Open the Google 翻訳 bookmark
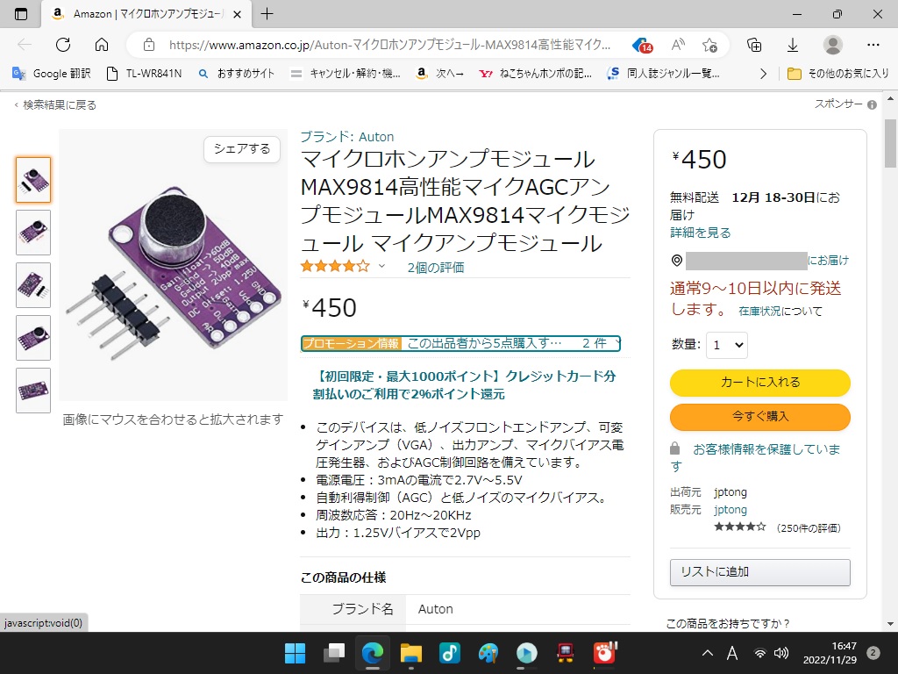898x674 pixels. click(x=52, y=74)
